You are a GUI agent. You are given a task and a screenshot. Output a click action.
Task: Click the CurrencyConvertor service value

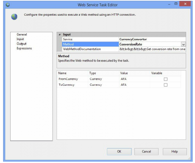133,39
